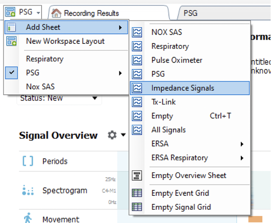The width and height of the screenshot is (271, 223).
Task: Click the house icon on Recording Results tab
Action: (56, 13)
